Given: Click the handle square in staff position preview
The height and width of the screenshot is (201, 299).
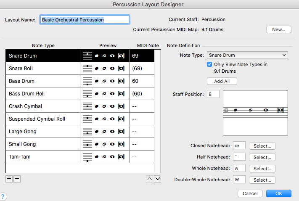Looking at the screenshot, I should coord(226,110).
